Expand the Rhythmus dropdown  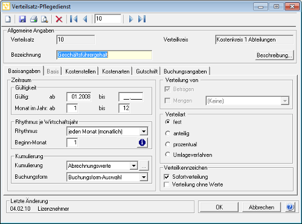144,132
